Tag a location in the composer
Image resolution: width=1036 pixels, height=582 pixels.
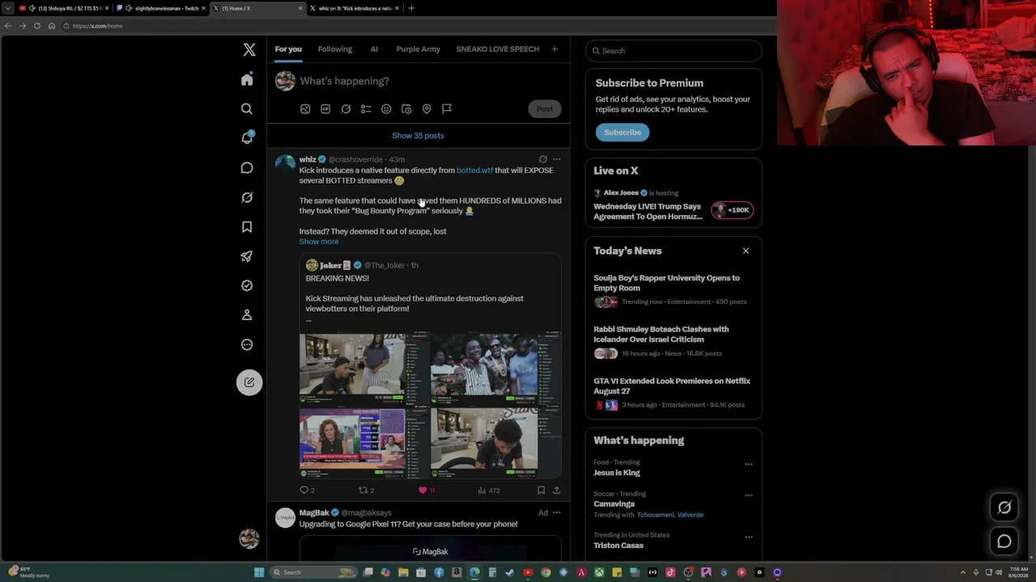pyautogui.click(x=427, y=109)
